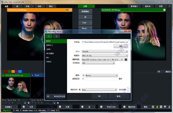Screen dimensions: 173x113
Task: Click speaker icon next to WAV文件记录
Action: 48,96
